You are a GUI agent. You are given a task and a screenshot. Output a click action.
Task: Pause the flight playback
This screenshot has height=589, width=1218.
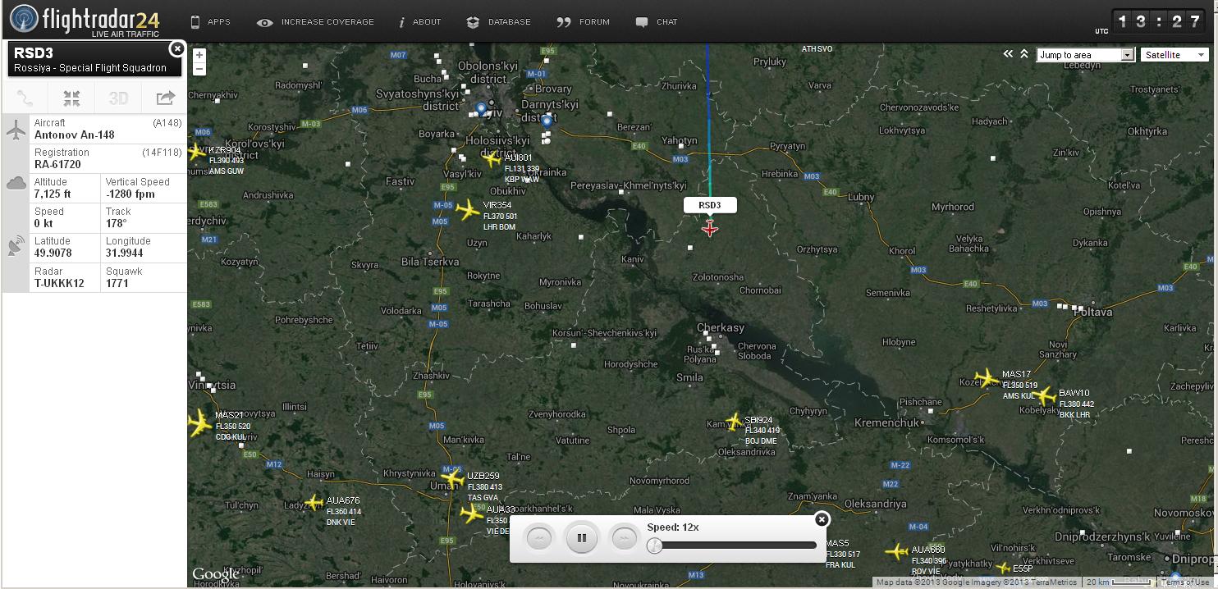coord(582,538)
